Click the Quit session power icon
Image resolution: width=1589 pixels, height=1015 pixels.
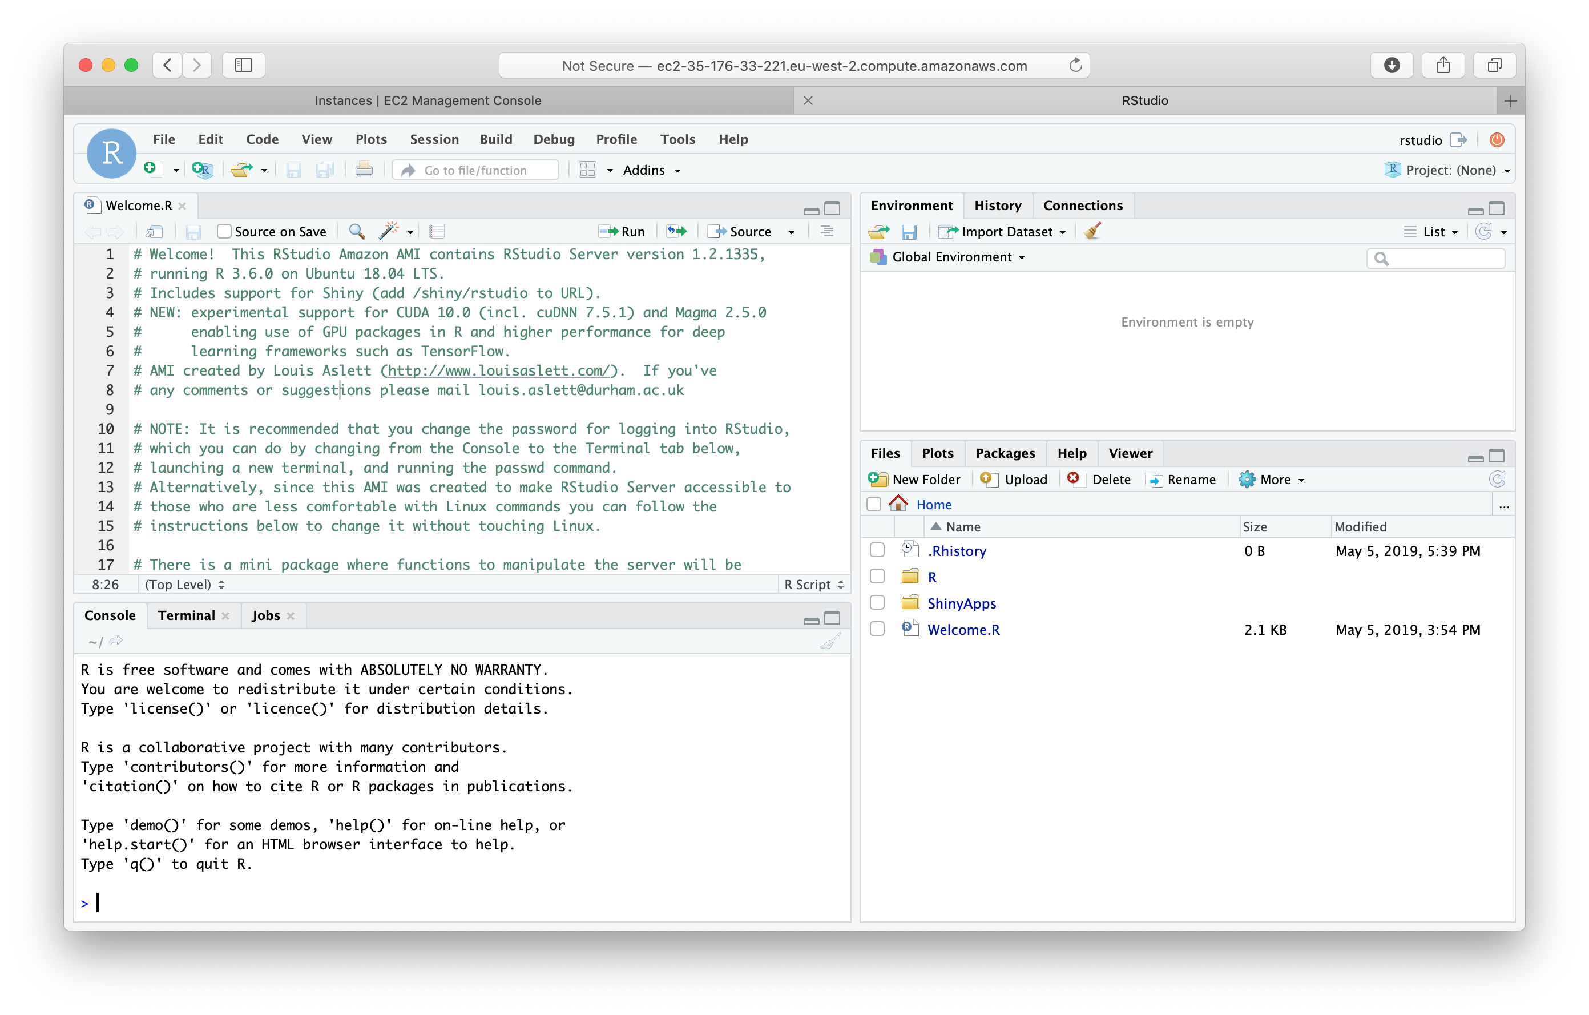click(1497, 140)
